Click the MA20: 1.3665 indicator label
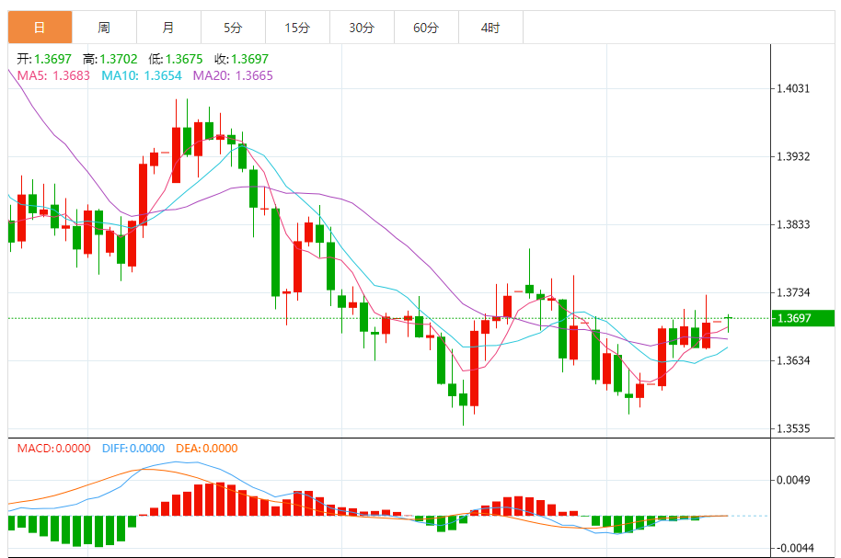 (x=233, y=75)
